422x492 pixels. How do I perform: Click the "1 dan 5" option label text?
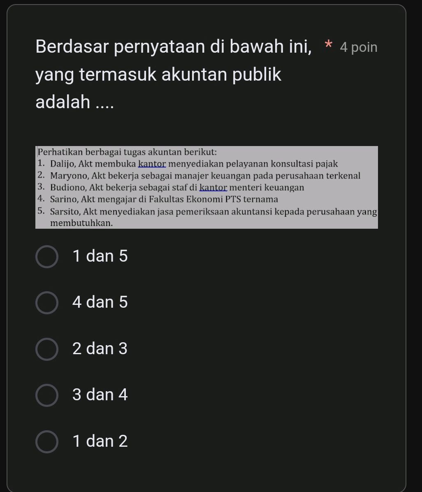(x=100, y=256)
